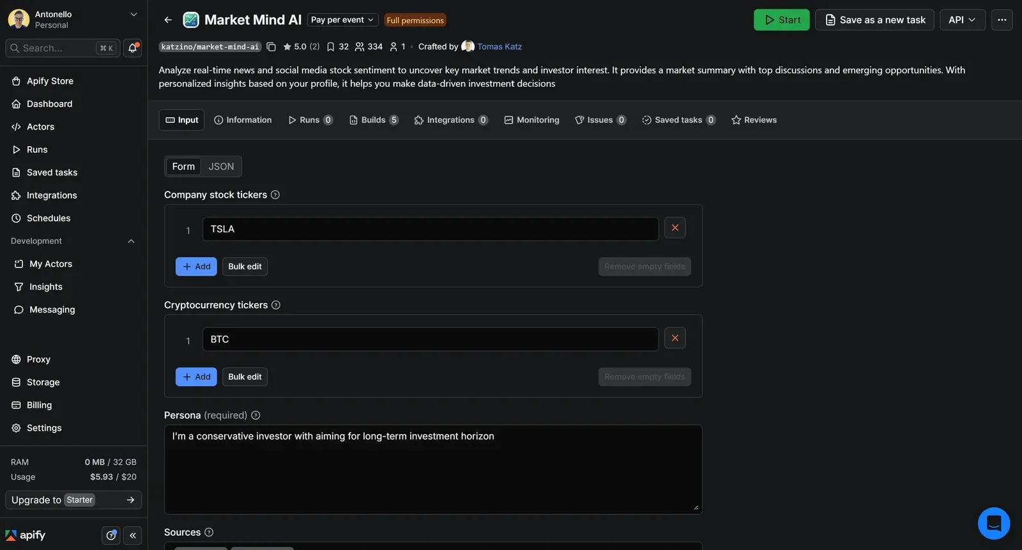Select the Input tab
The height and width of the screenshot is (550, 1022).
pos(181,120)
